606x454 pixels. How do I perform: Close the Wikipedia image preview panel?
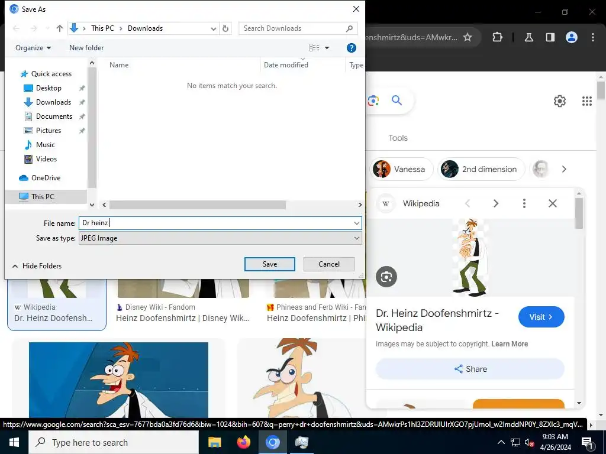[x=553, y=203]
